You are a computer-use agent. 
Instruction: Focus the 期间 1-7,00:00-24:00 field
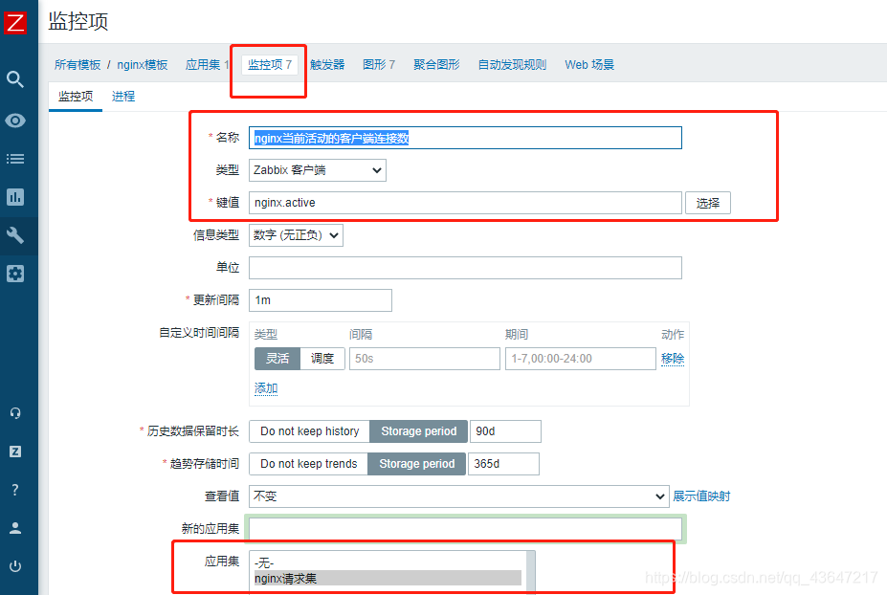[581, 359]
